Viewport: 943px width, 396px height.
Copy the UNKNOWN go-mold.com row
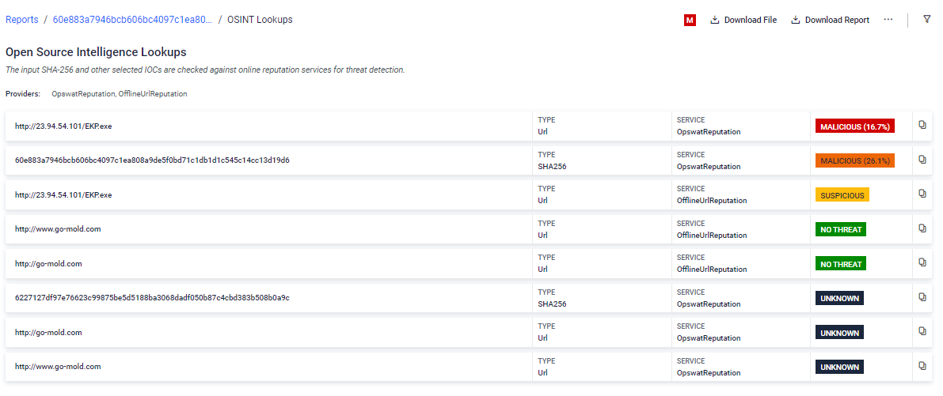coord(922,331)
